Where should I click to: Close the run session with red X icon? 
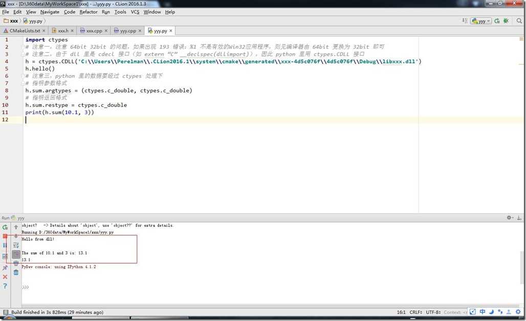(5, 277)
